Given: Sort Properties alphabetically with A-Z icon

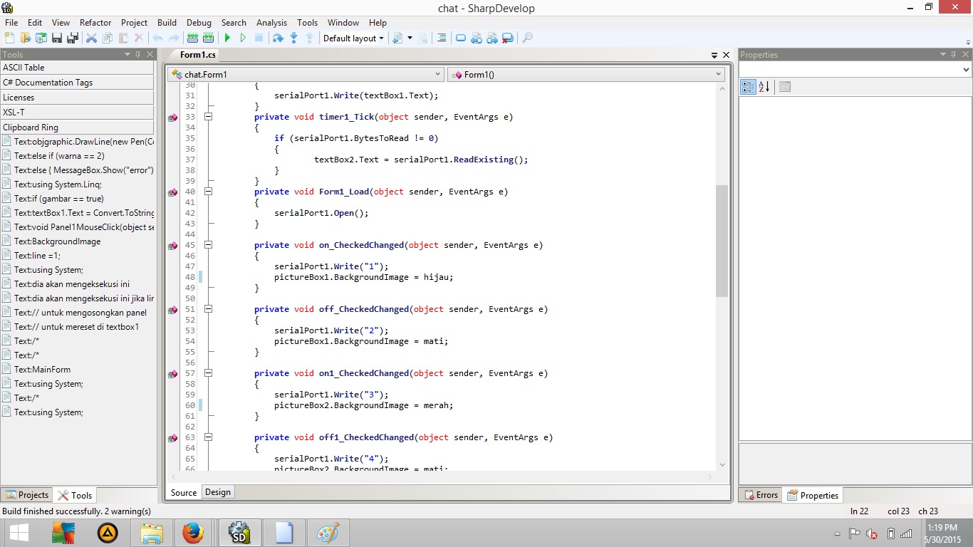Looking at the screenshot, I should click(x=764, y=87).
